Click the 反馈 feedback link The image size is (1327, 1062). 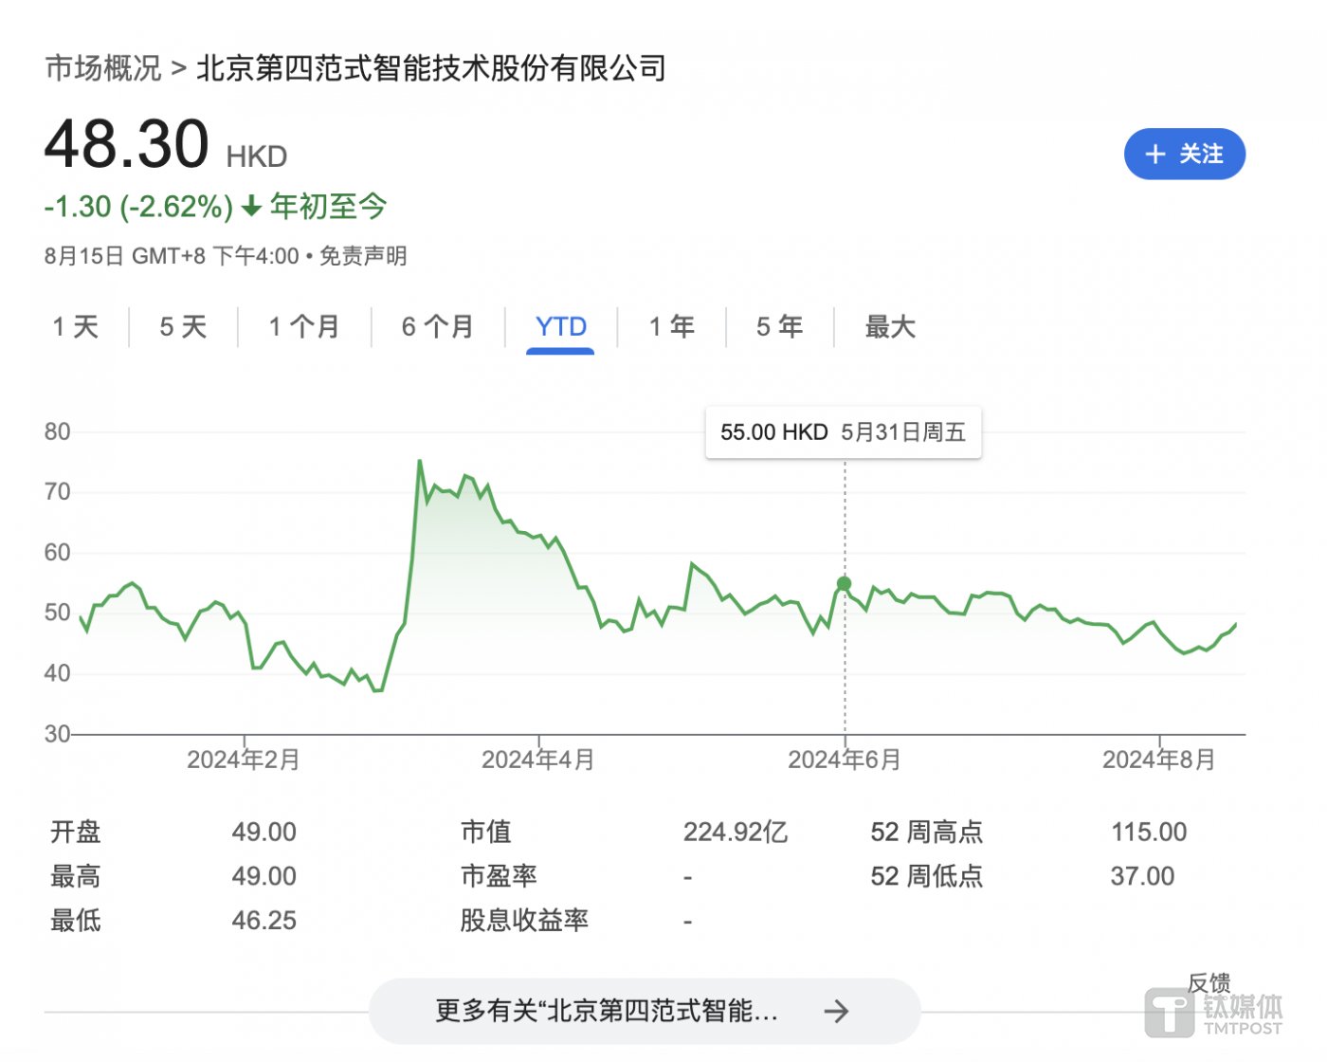1209,982
